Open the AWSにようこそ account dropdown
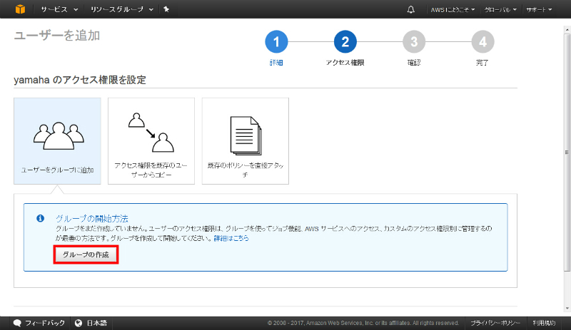571x330 pixels. (x=453, y=9)
